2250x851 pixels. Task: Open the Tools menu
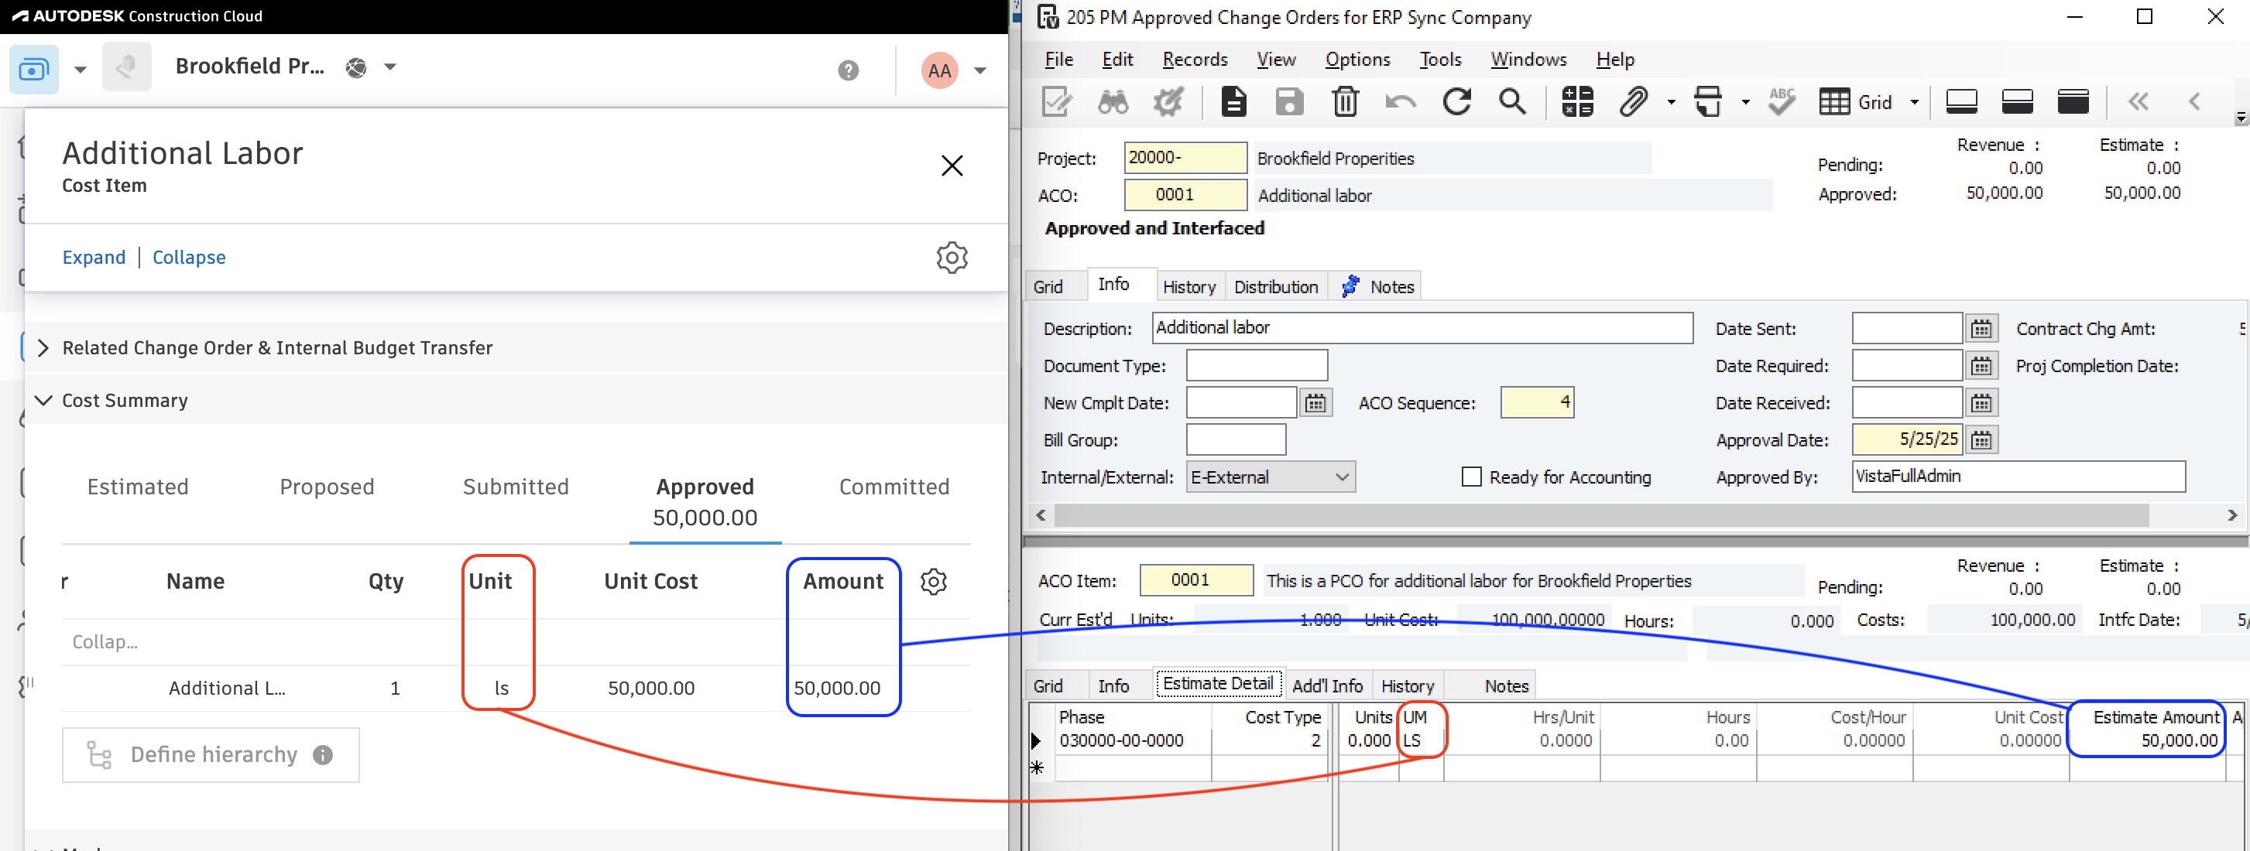coord(1440,60)
